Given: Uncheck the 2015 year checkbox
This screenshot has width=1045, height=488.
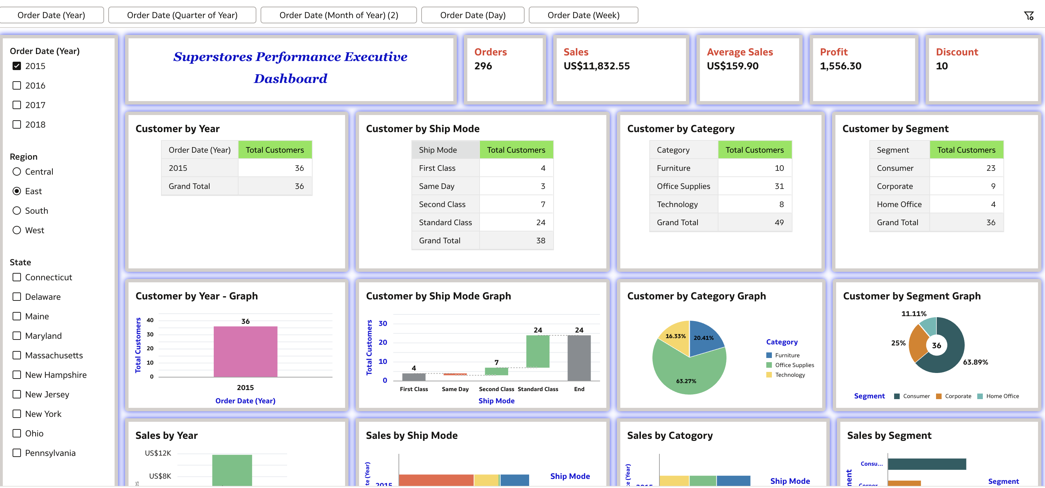Looking at the screenshot, I should 17,66.
